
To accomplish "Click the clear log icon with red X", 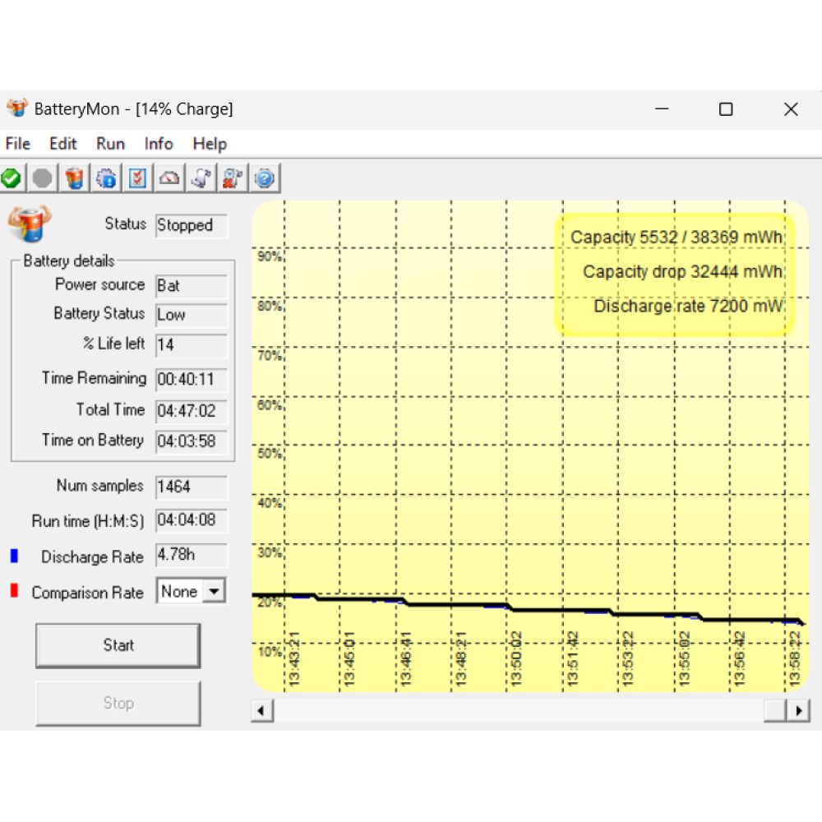I will 233,178.
